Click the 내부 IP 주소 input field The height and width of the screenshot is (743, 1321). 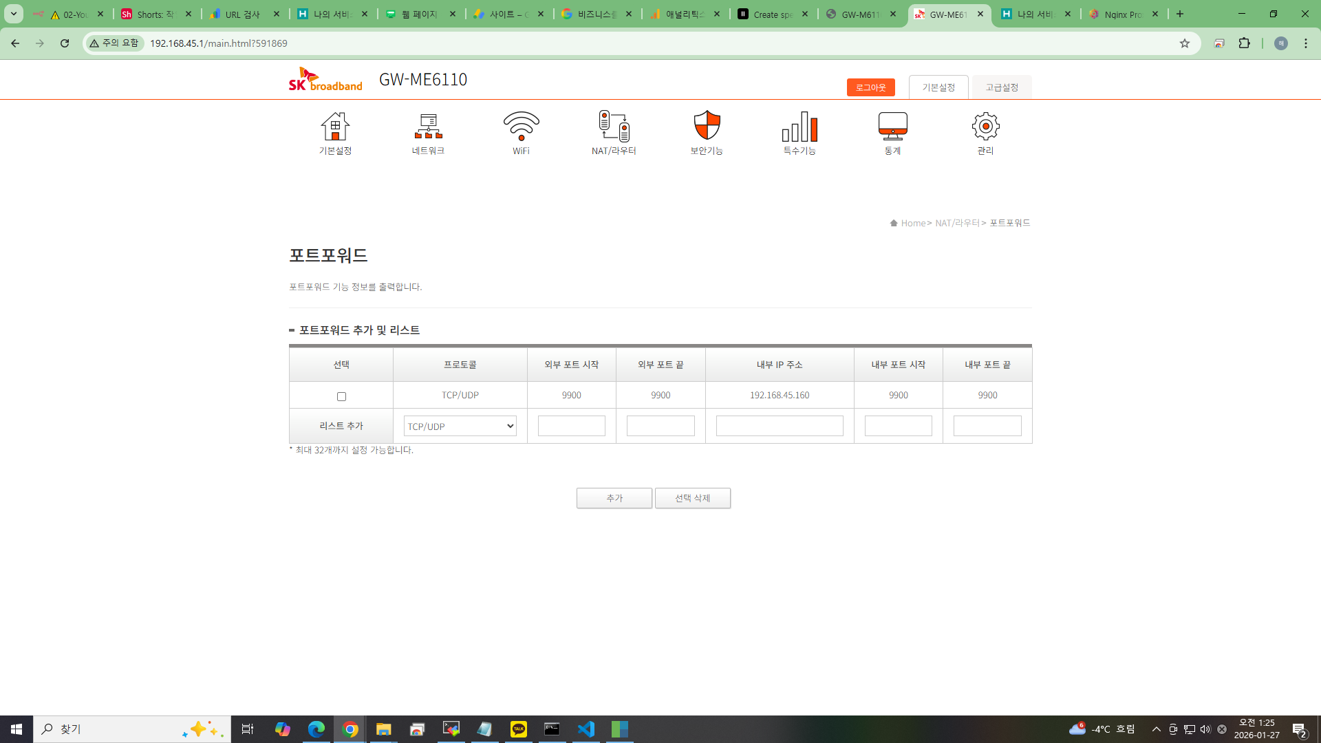pyautogui.click(x=779, y=427)
